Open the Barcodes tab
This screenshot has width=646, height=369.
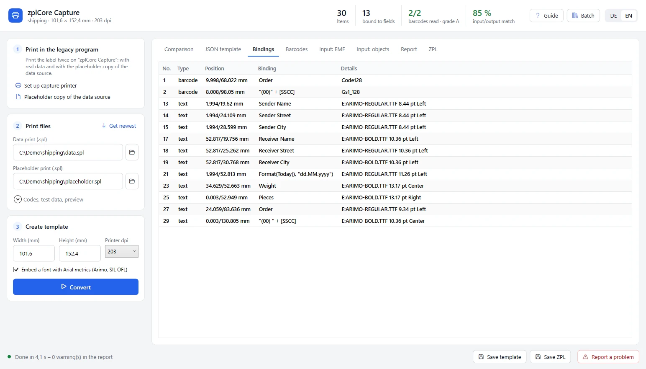coord(297,49)
